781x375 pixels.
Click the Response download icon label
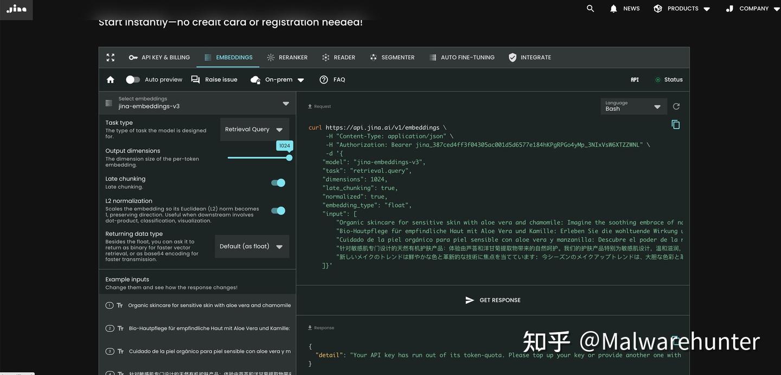click(321, 328)
